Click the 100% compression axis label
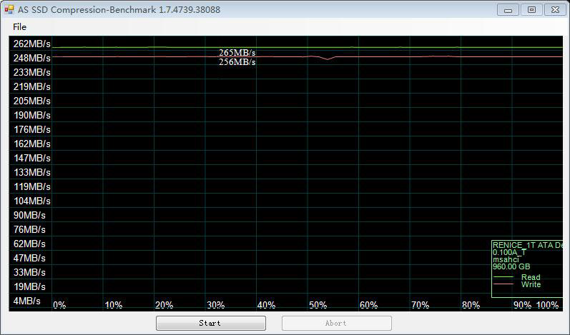Screen dimensions: 570x335 (x=547, y=305)
